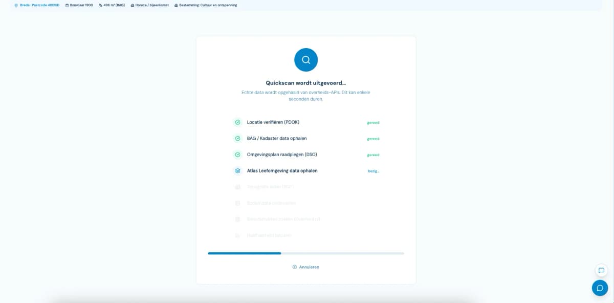Click the Breda · Postcode 4812XD link

click(x=39, y=5)
